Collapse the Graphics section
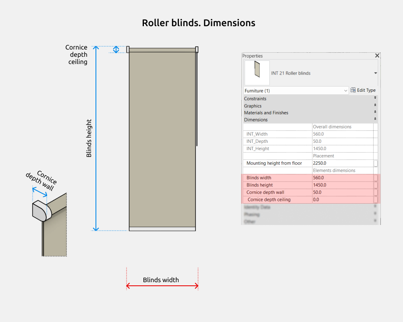This screenshot has height=322, width=403. pos(375,105)
